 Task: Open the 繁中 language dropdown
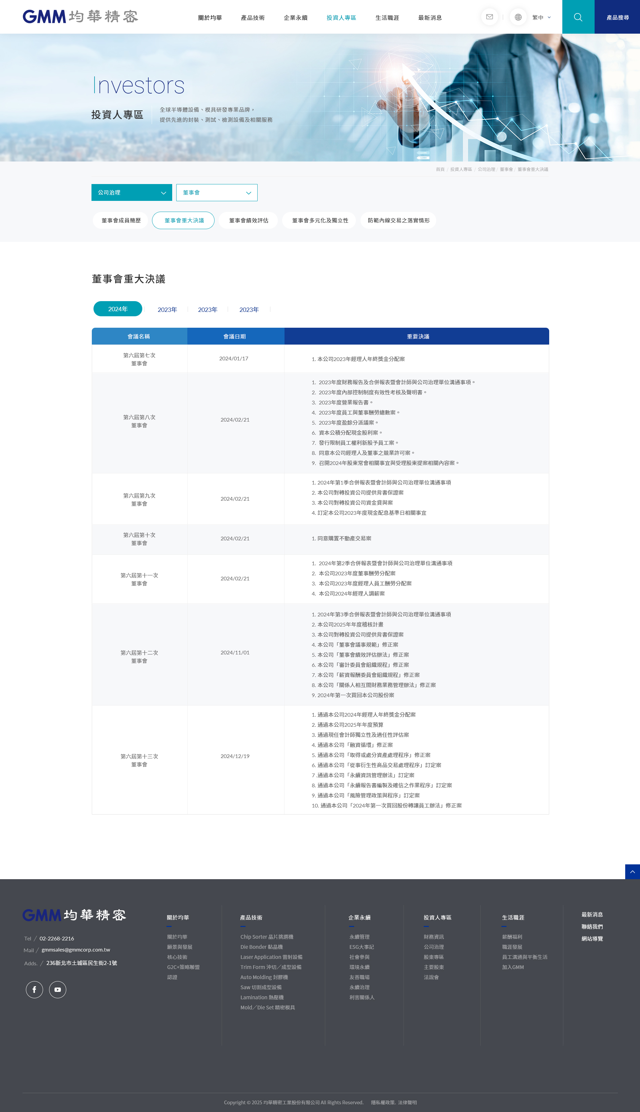coord(541,17)
